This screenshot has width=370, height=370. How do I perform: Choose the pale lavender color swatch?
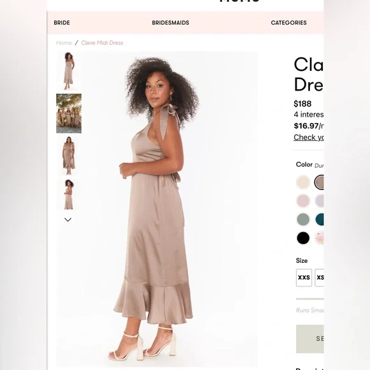320,201
